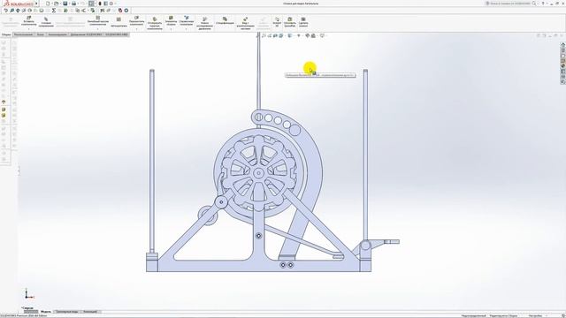
Task: Click Options gear icon in quick access bar
Action: click(x=111, y=4)
